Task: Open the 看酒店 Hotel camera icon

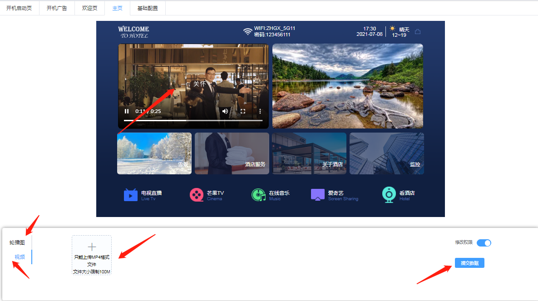Action: point(389,195)
